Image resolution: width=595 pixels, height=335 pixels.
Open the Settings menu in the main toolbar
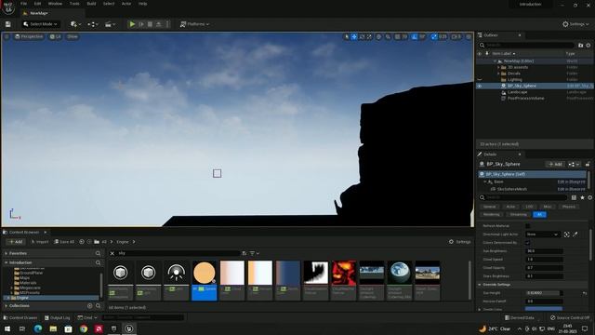point(575,24)
